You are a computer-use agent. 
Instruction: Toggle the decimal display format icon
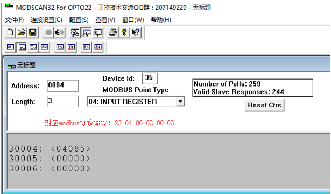[22, 47]
